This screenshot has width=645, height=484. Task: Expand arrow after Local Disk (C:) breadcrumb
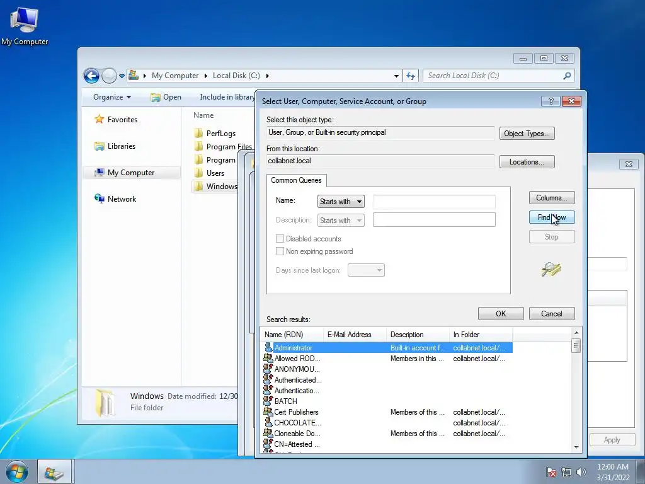pyautogui.click(x=267, y=76)
